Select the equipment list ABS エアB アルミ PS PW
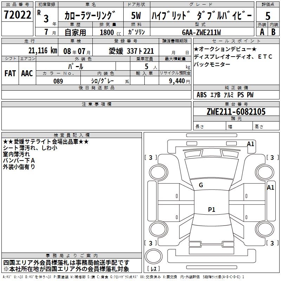Viewport: 281px width, 281px height. coord(225,95)
